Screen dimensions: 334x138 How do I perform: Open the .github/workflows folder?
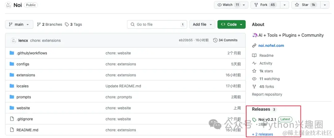coord(32,53)
